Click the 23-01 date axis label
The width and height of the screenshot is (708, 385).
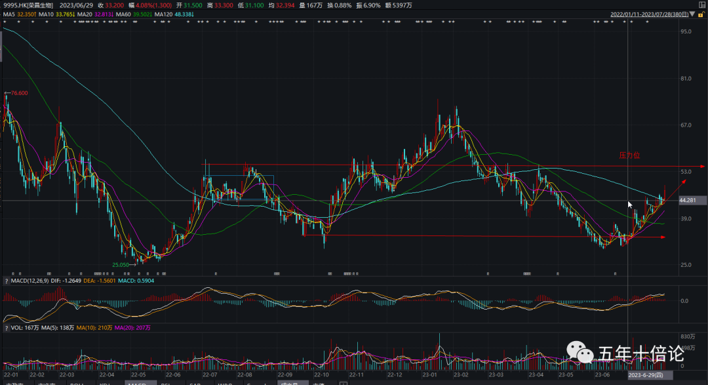pyautogui.click(x=430, y=375)
